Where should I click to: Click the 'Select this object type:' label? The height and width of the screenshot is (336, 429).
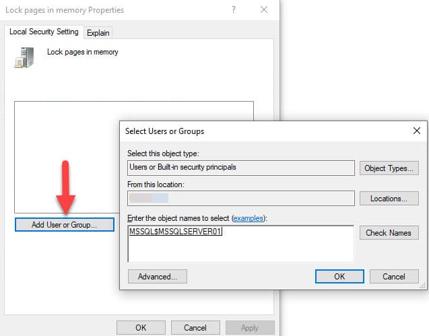click(163, 154)
